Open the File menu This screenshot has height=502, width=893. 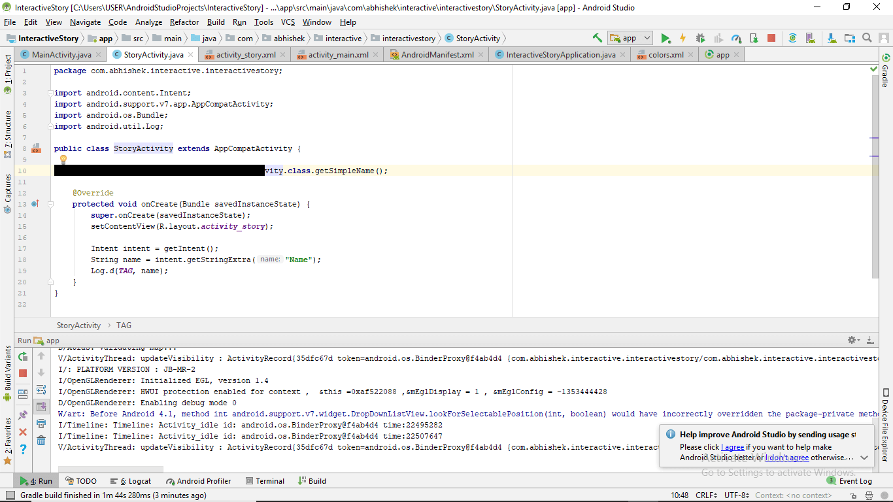pos(10,22)
